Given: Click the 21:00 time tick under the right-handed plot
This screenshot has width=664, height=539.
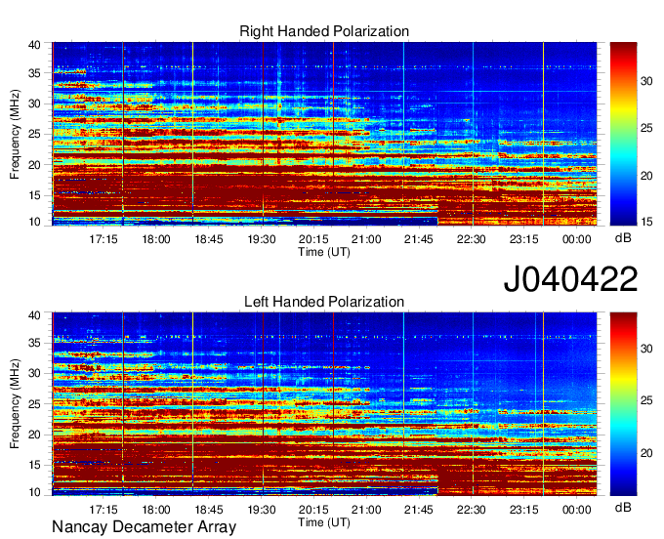Looking at the screenshot, I should pyautogui.click(x=366, y=239).
